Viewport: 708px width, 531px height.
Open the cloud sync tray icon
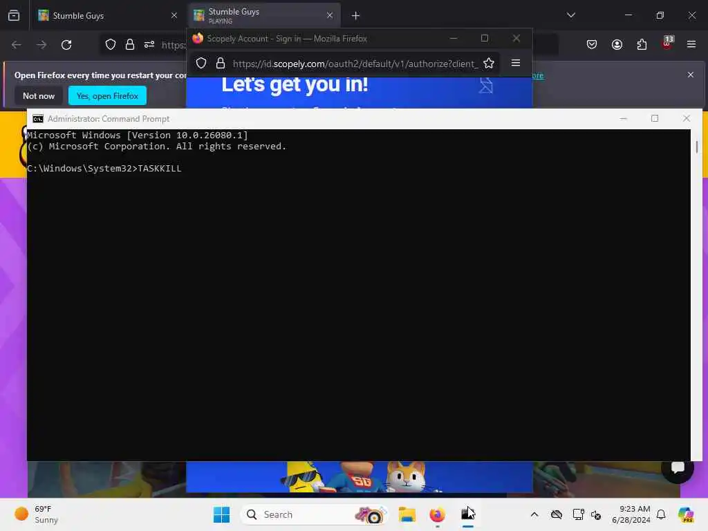point(557,514)
